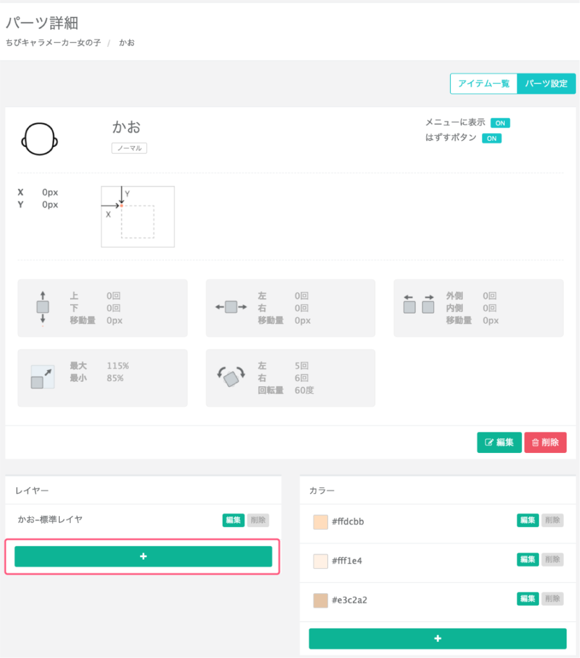
Task: Toggle the はずすボタン ON switch
Action: [491, 138]
